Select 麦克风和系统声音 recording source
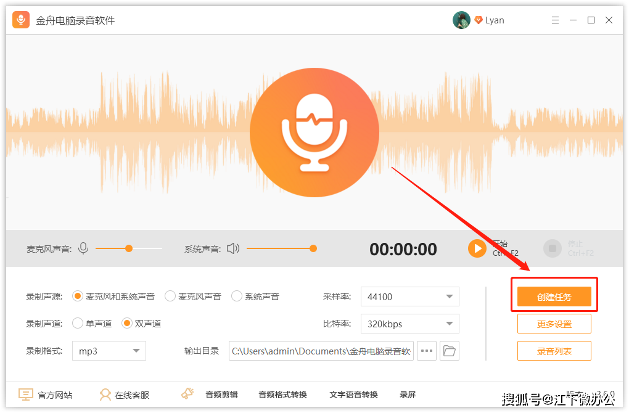The height and width of the screenshot is (413, 629). (113, 296)
